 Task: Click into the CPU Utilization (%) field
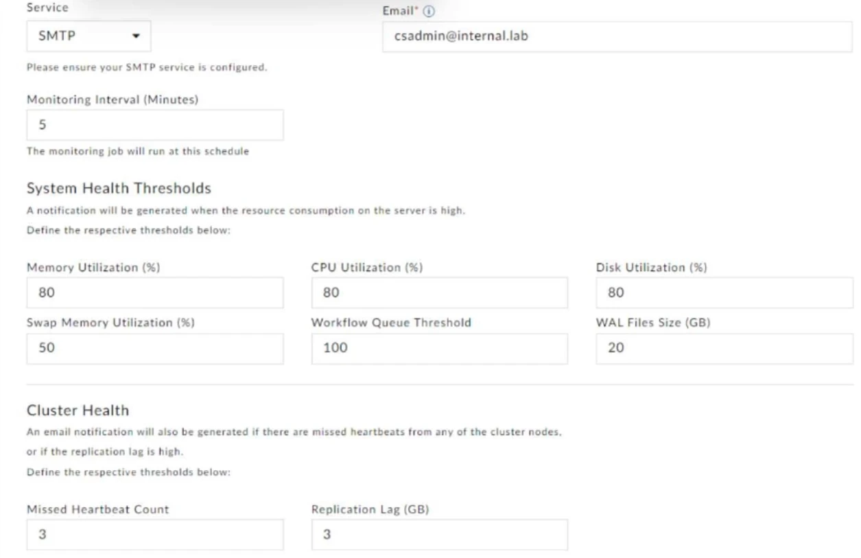tap(439, 293)
